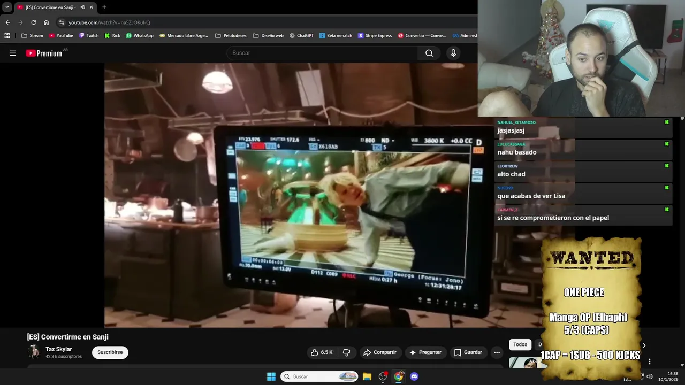The image size is (685, 385).
Task: Open File Explorer from the taskbar
Action: [367, 376]
